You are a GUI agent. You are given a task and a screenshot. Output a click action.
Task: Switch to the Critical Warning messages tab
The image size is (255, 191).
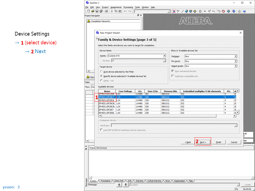(x=154, y=181)
